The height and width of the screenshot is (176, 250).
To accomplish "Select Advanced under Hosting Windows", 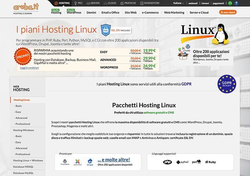I will (x=21, y=148).
